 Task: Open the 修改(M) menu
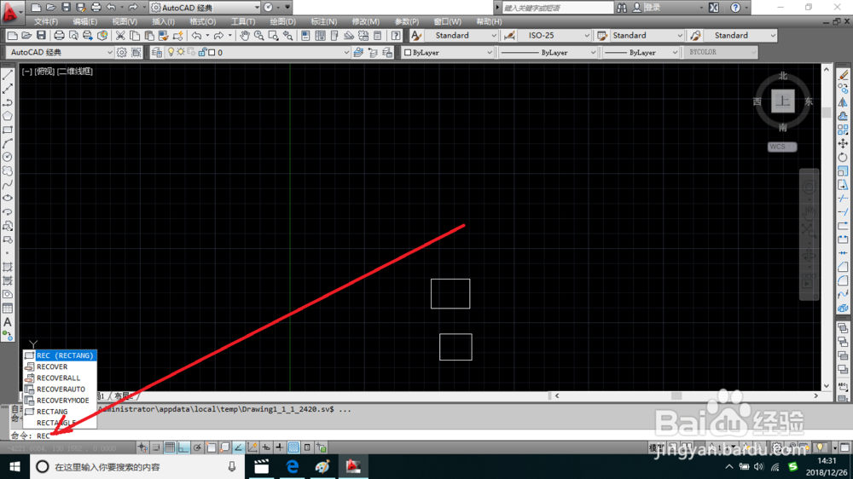point(366,22)
